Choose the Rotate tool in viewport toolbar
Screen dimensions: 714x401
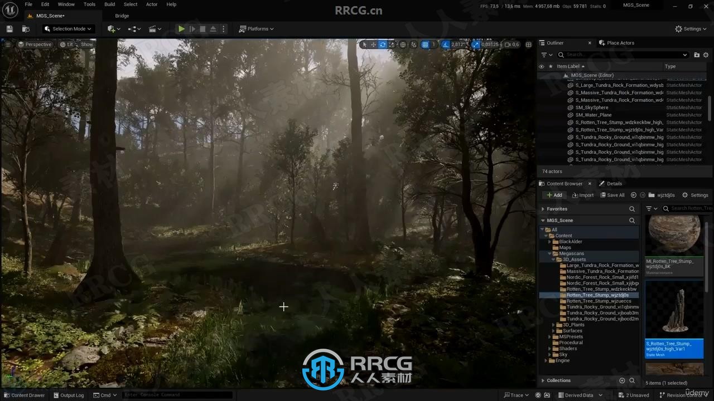[383, 45]
